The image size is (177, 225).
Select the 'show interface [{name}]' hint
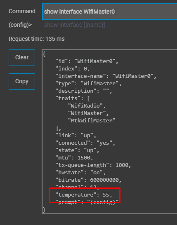[75, 25]
